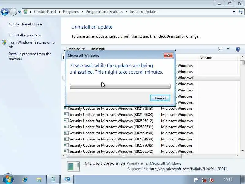Launch Internet Explorer from taskbar
Image resolution: width=245 pixels, height=184 pixels.
pyautogui.click(x=25, y=179)
